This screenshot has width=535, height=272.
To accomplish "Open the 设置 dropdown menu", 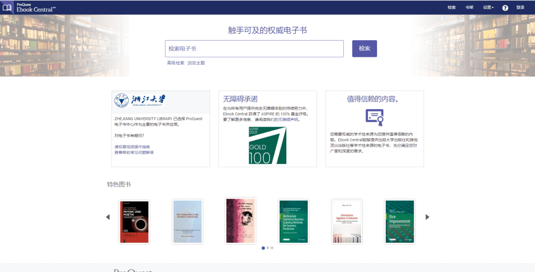I will (488, 7).
